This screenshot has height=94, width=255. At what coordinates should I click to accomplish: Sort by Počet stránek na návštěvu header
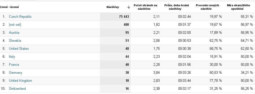click(x=145, y=7)
